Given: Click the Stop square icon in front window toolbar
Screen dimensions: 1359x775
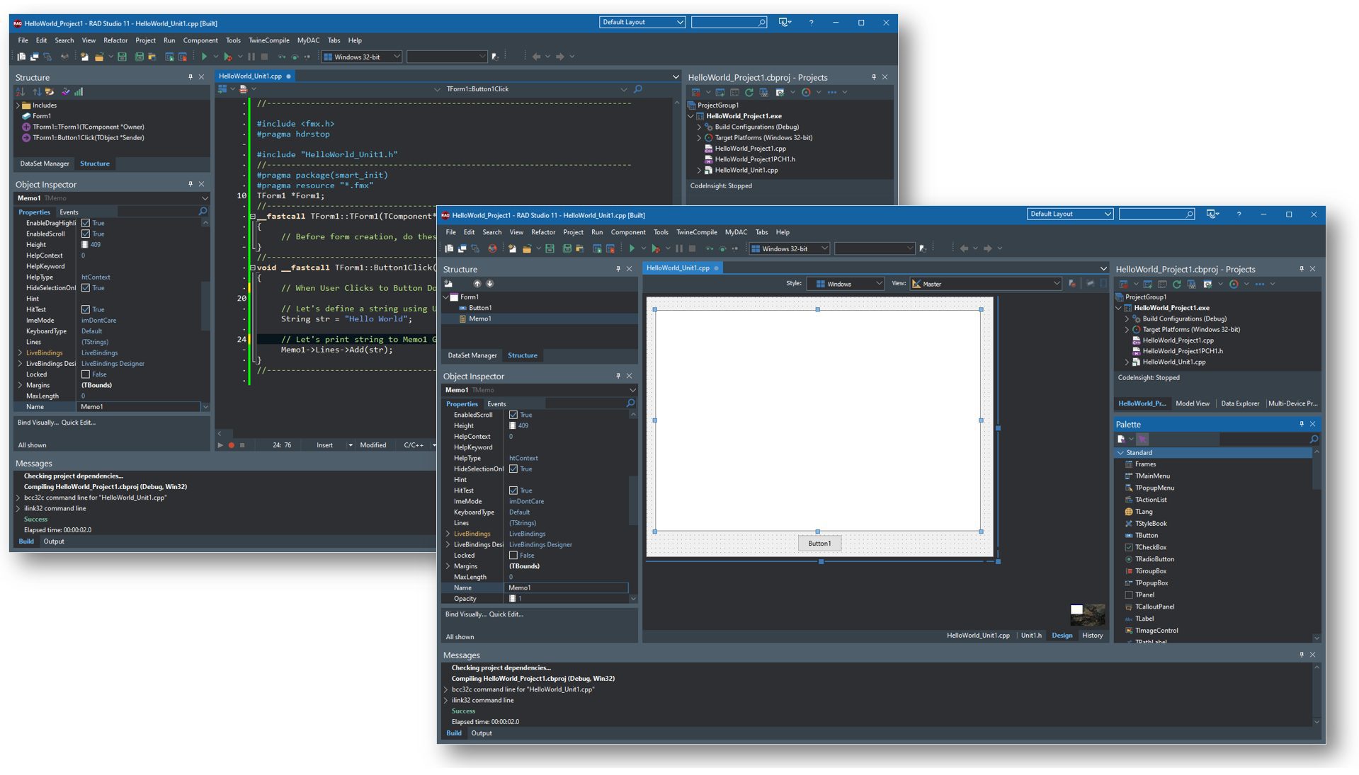Looking at the screenshot, I should pos(692,248).
